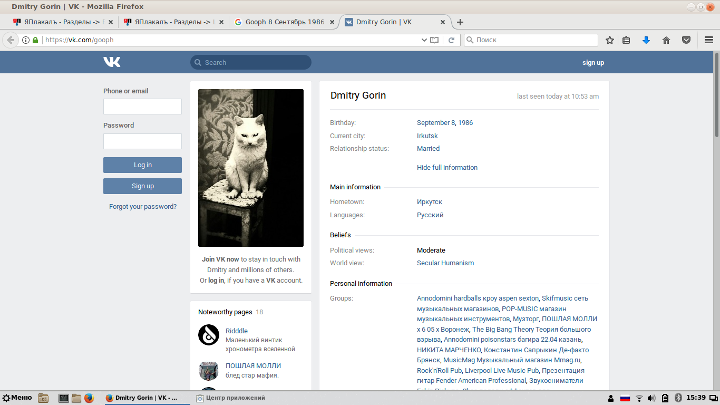Click the ПОШЛАЯ МОЛЛИ page avatar
Image resolution: width=720 pixels, height=405 pixels.
(209, 370)
